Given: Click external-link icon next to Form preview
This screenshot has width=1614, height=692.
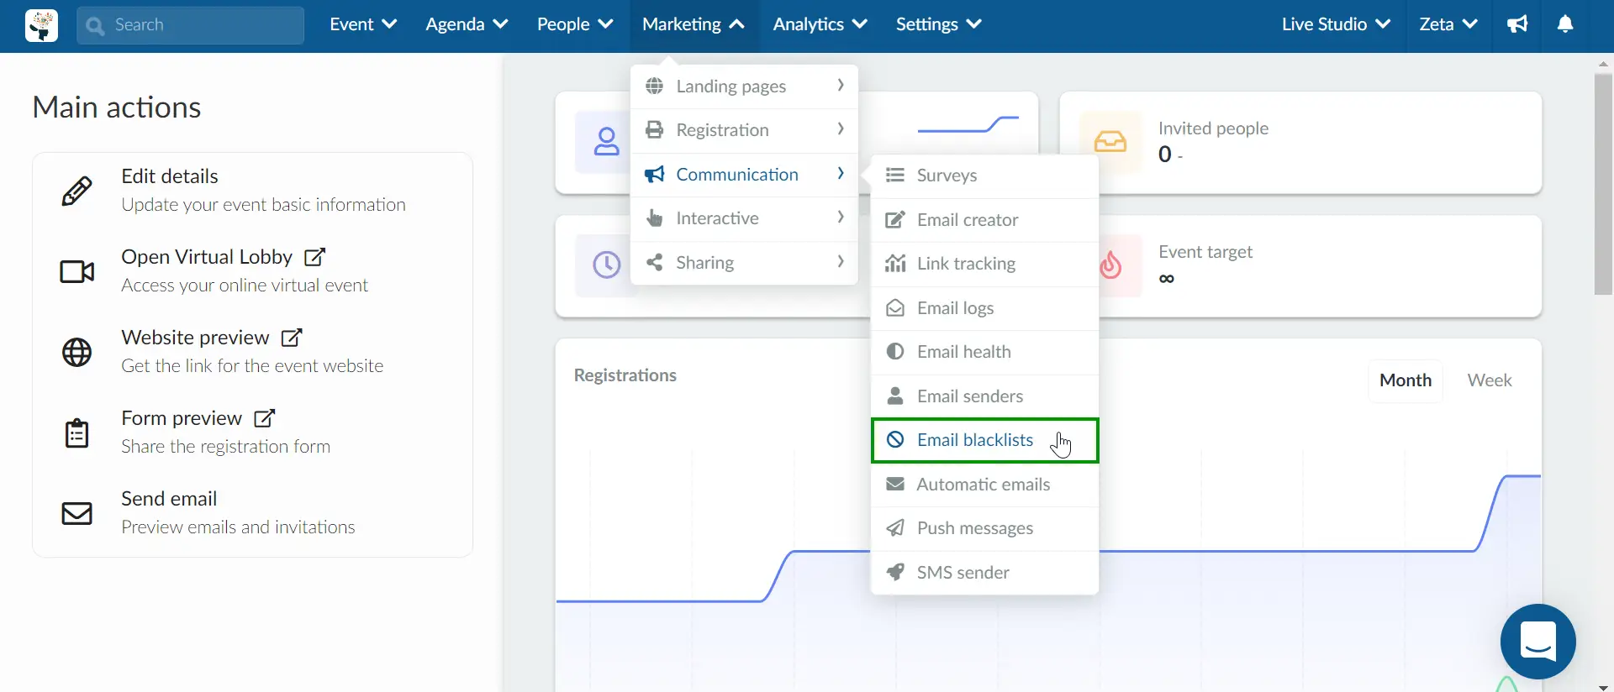Looking at the screenshot, I should pyautogui.click(x=264, y=418).
